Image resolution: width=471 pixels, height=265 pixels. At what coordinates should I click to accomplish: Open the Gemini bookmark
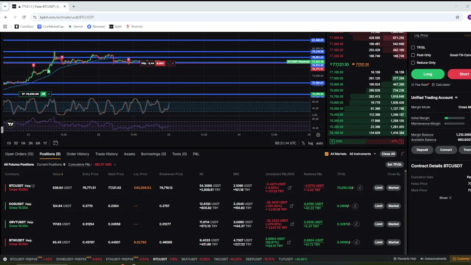[75, 26]
